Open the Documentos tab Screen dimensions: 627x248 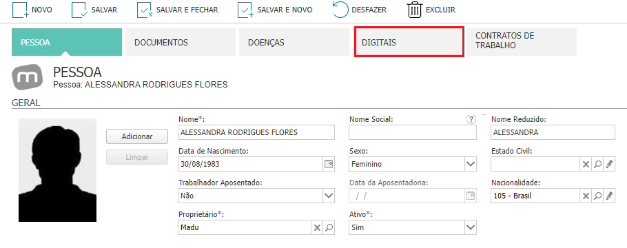click(181, 42)
